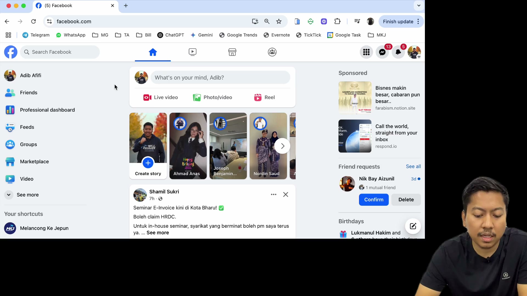Open Chrome extensions puzzle icon
527x296 pixels.
pyautogui.click(x=337, y=21)
